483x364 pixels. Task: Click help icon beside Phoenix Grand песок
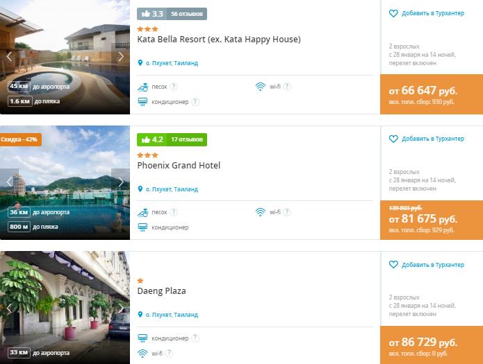click(x=174, y=212)
